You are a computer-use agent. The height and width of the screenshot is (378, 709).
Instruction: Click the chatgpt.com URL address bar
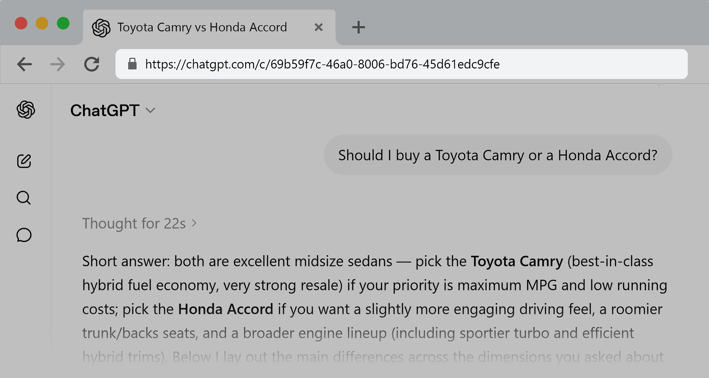402,64
